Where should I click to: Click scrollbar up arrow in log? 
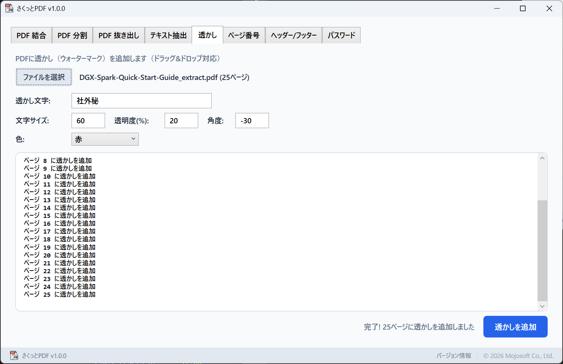coord(542,158)
